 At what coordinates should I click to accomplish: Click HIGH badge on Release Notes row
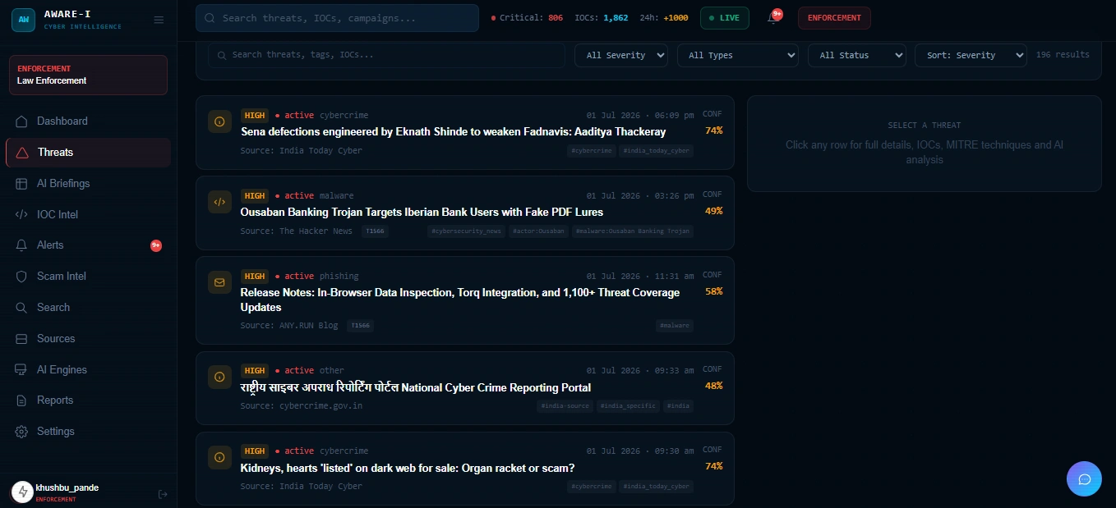pos(255,277)
